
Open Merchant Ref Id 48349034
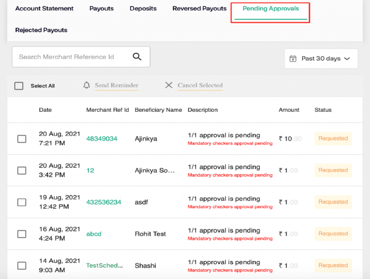[x=102, y=139]
